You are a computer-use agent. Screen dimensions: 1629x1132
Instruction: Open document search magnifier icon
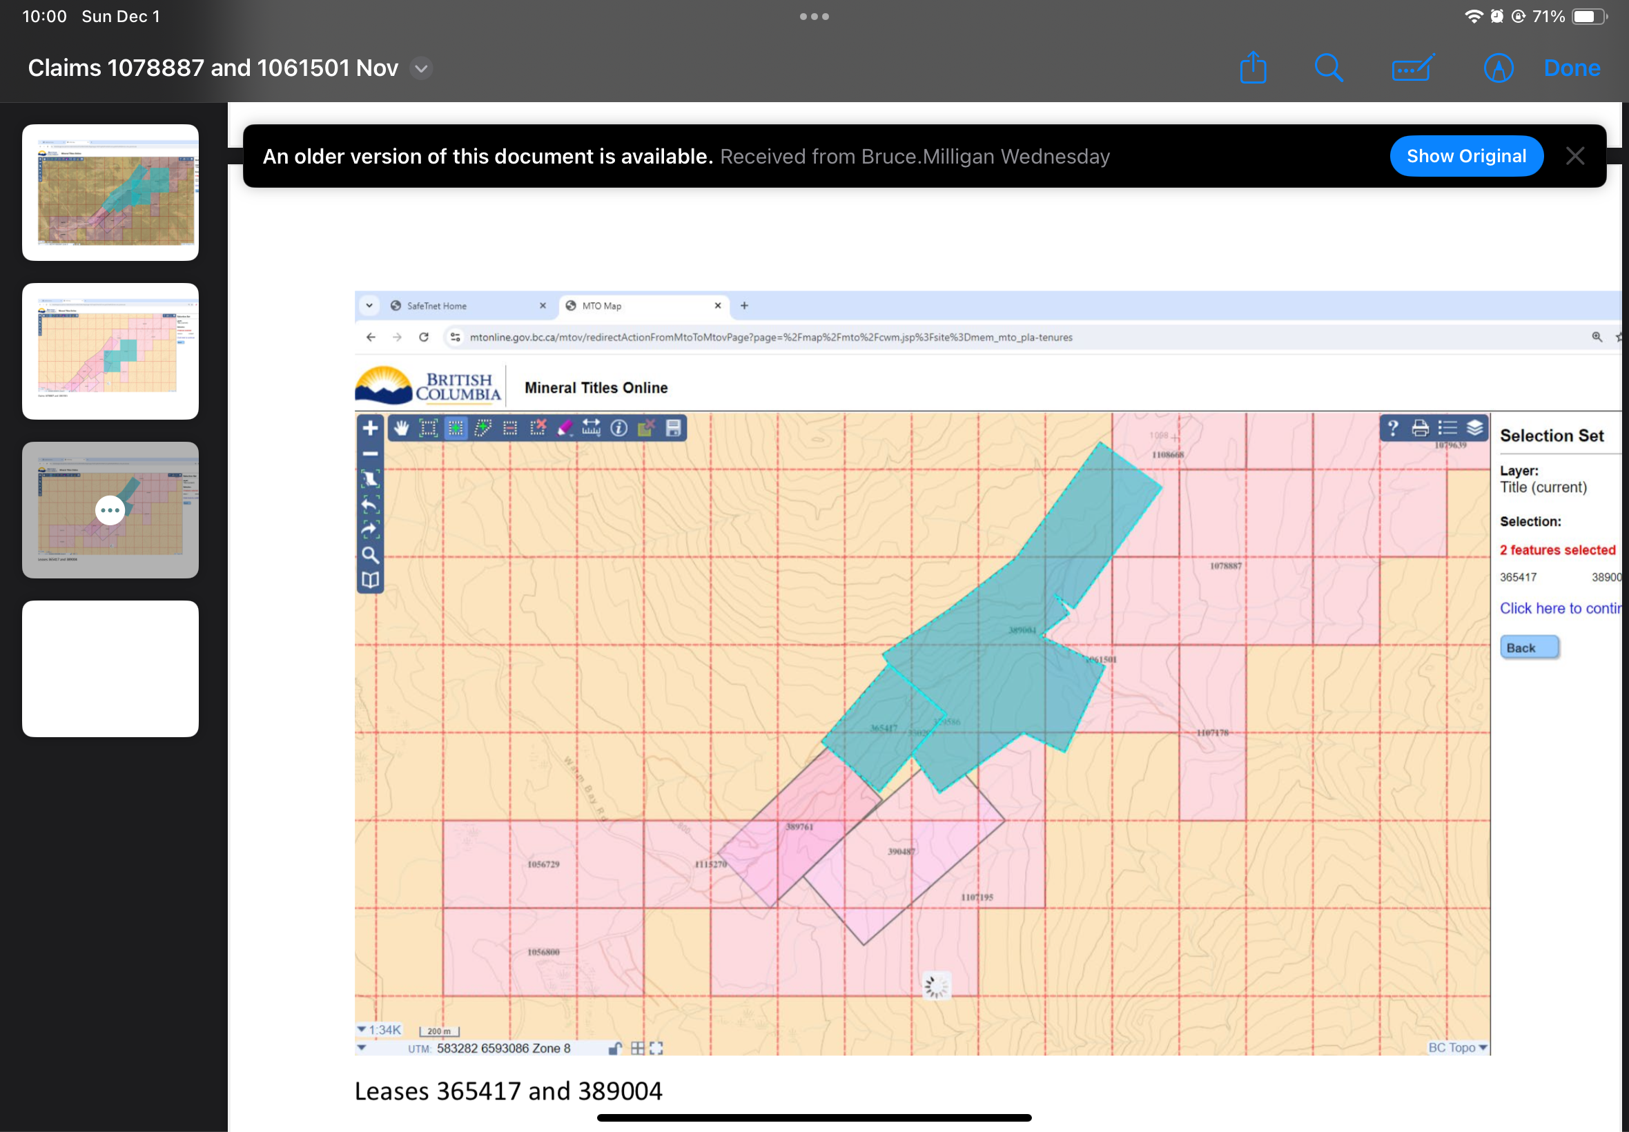(x=1328, y=68)
